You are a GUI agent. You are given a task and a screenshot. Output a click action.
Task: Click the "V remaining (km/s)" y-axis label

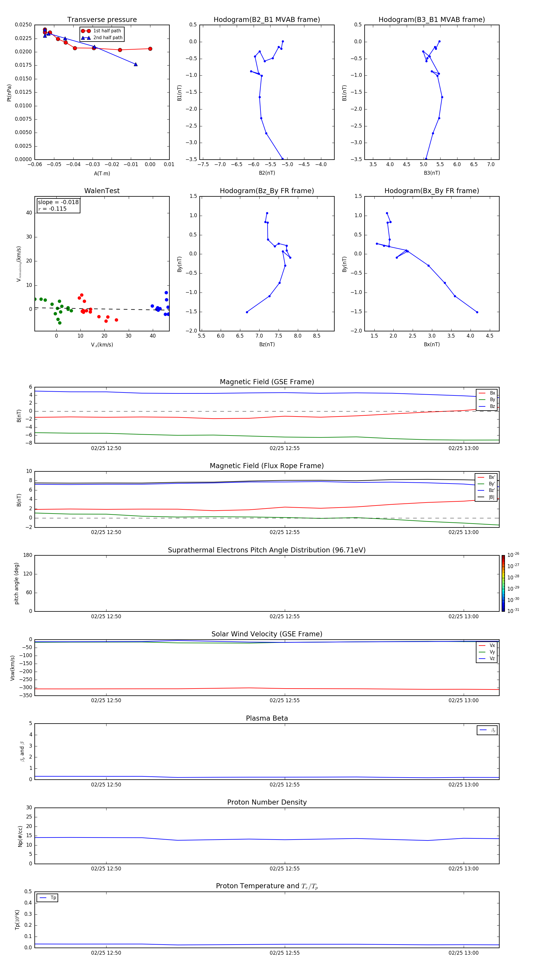19,264
